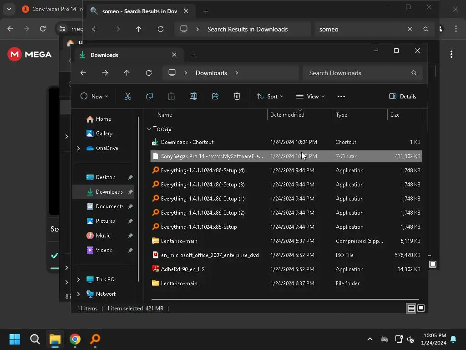Expand Network in navigation pane

78,294
